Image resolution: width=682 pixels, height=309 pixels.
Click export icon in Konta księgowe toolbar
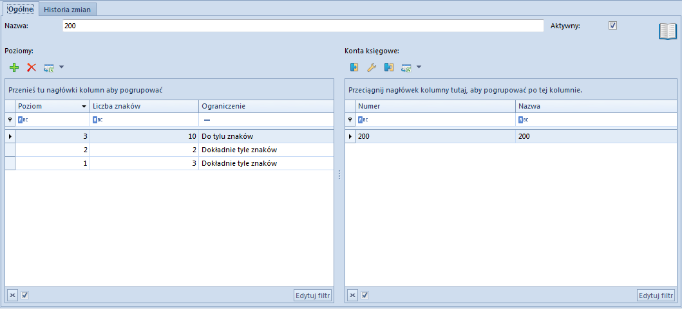pyautogui.click(x=406, y=67)
